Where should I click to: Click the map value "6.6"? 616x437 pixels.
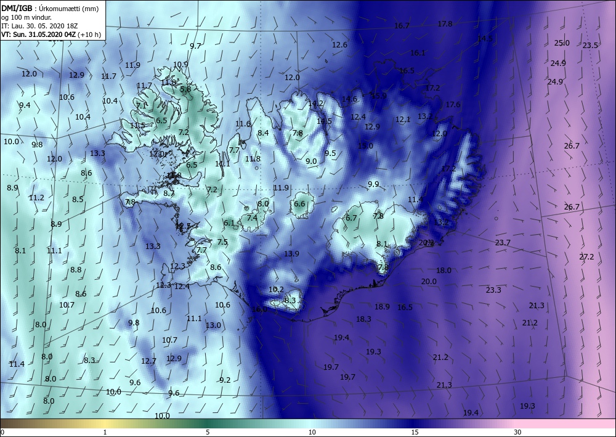coord(299,203)
